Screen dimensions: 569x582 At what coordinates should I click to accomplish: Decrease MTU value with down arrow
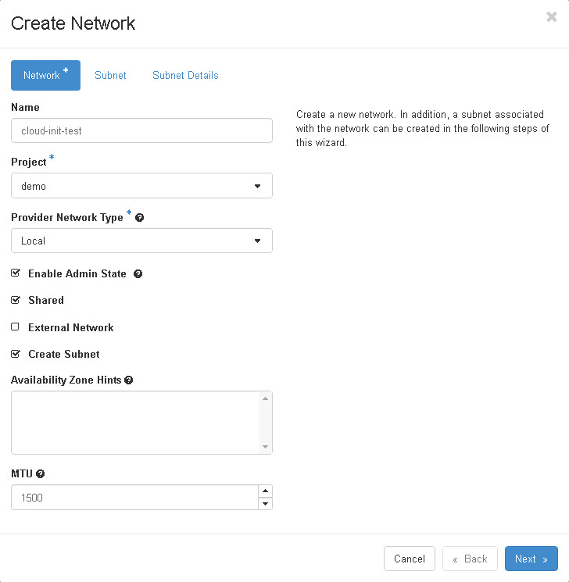(x=266, y=504)
